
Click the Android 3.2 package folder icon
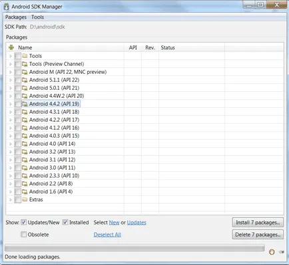tap(25, 152)
